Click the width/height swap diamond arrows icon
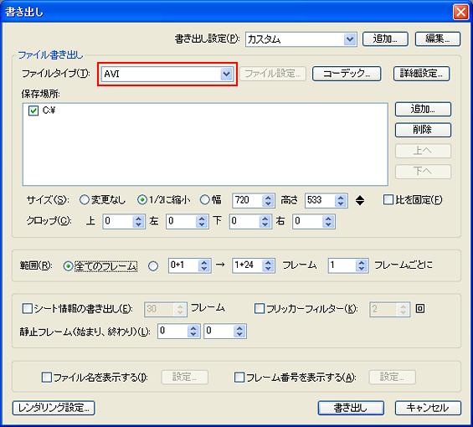This screenshot has width=473, height=427. 360,200
